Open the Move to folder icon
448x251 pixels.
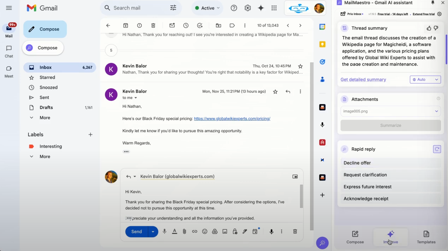(218, 25)
